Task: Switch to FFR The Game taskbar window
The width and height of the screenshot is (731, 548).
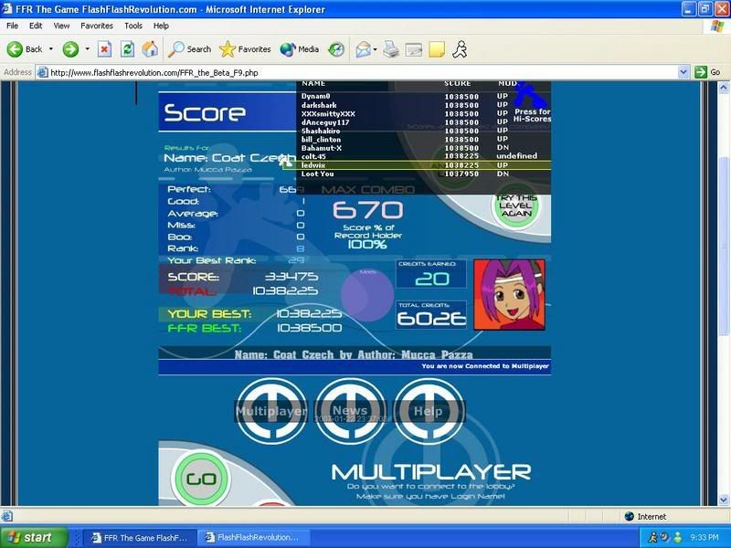Action: click(140, 538)
